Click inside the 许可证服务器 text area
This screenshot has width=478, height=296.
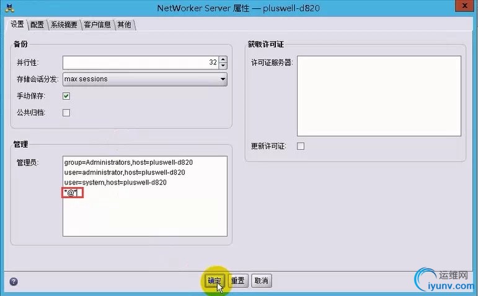tap(379, 95)
